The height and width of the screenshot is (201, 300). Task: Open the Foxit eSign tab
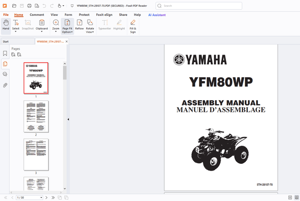(x=104, y=14)
